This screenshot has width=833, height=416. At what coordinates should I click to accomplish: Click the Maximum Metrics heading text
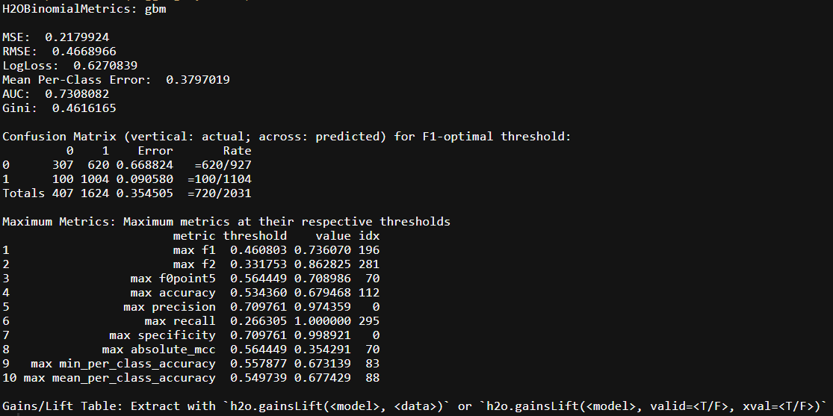[x=226, y=222]
